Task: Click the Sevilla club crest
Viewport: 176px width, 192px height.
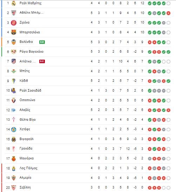Action: tap(14, 187)
